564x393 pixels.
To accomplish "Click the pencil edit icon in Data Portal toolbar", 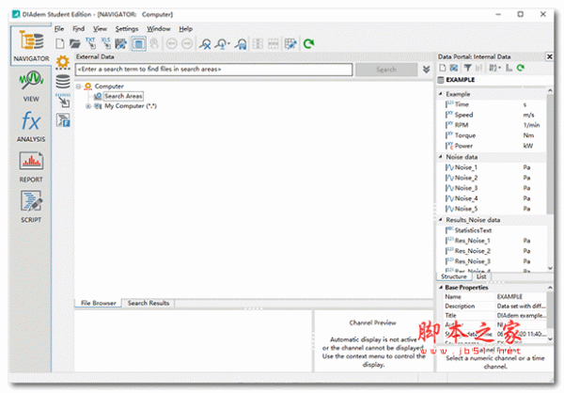I will (x=454, y=68).
